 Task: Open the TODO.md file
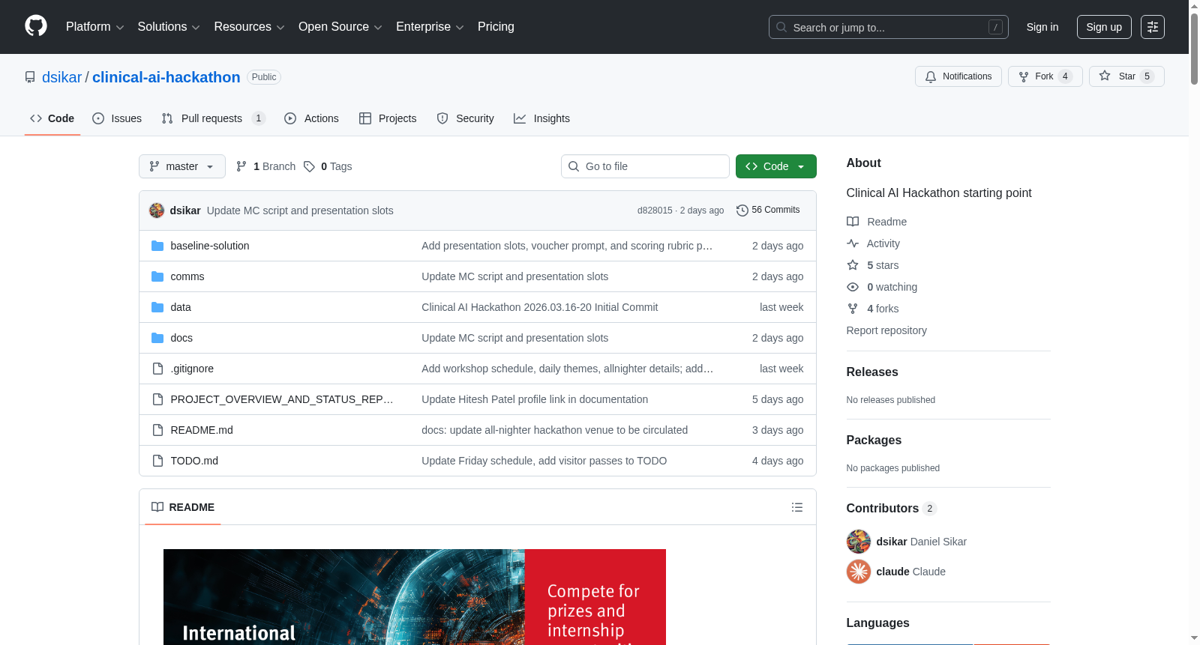tap(194, 461)
